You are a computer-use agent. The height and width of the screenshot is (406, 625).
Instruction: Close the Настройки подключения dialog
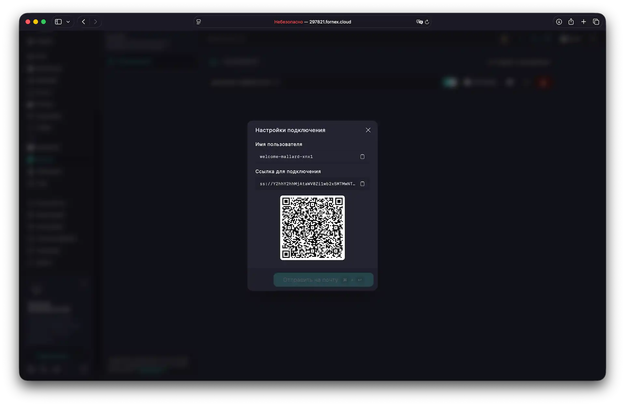[x=368, y=130]
